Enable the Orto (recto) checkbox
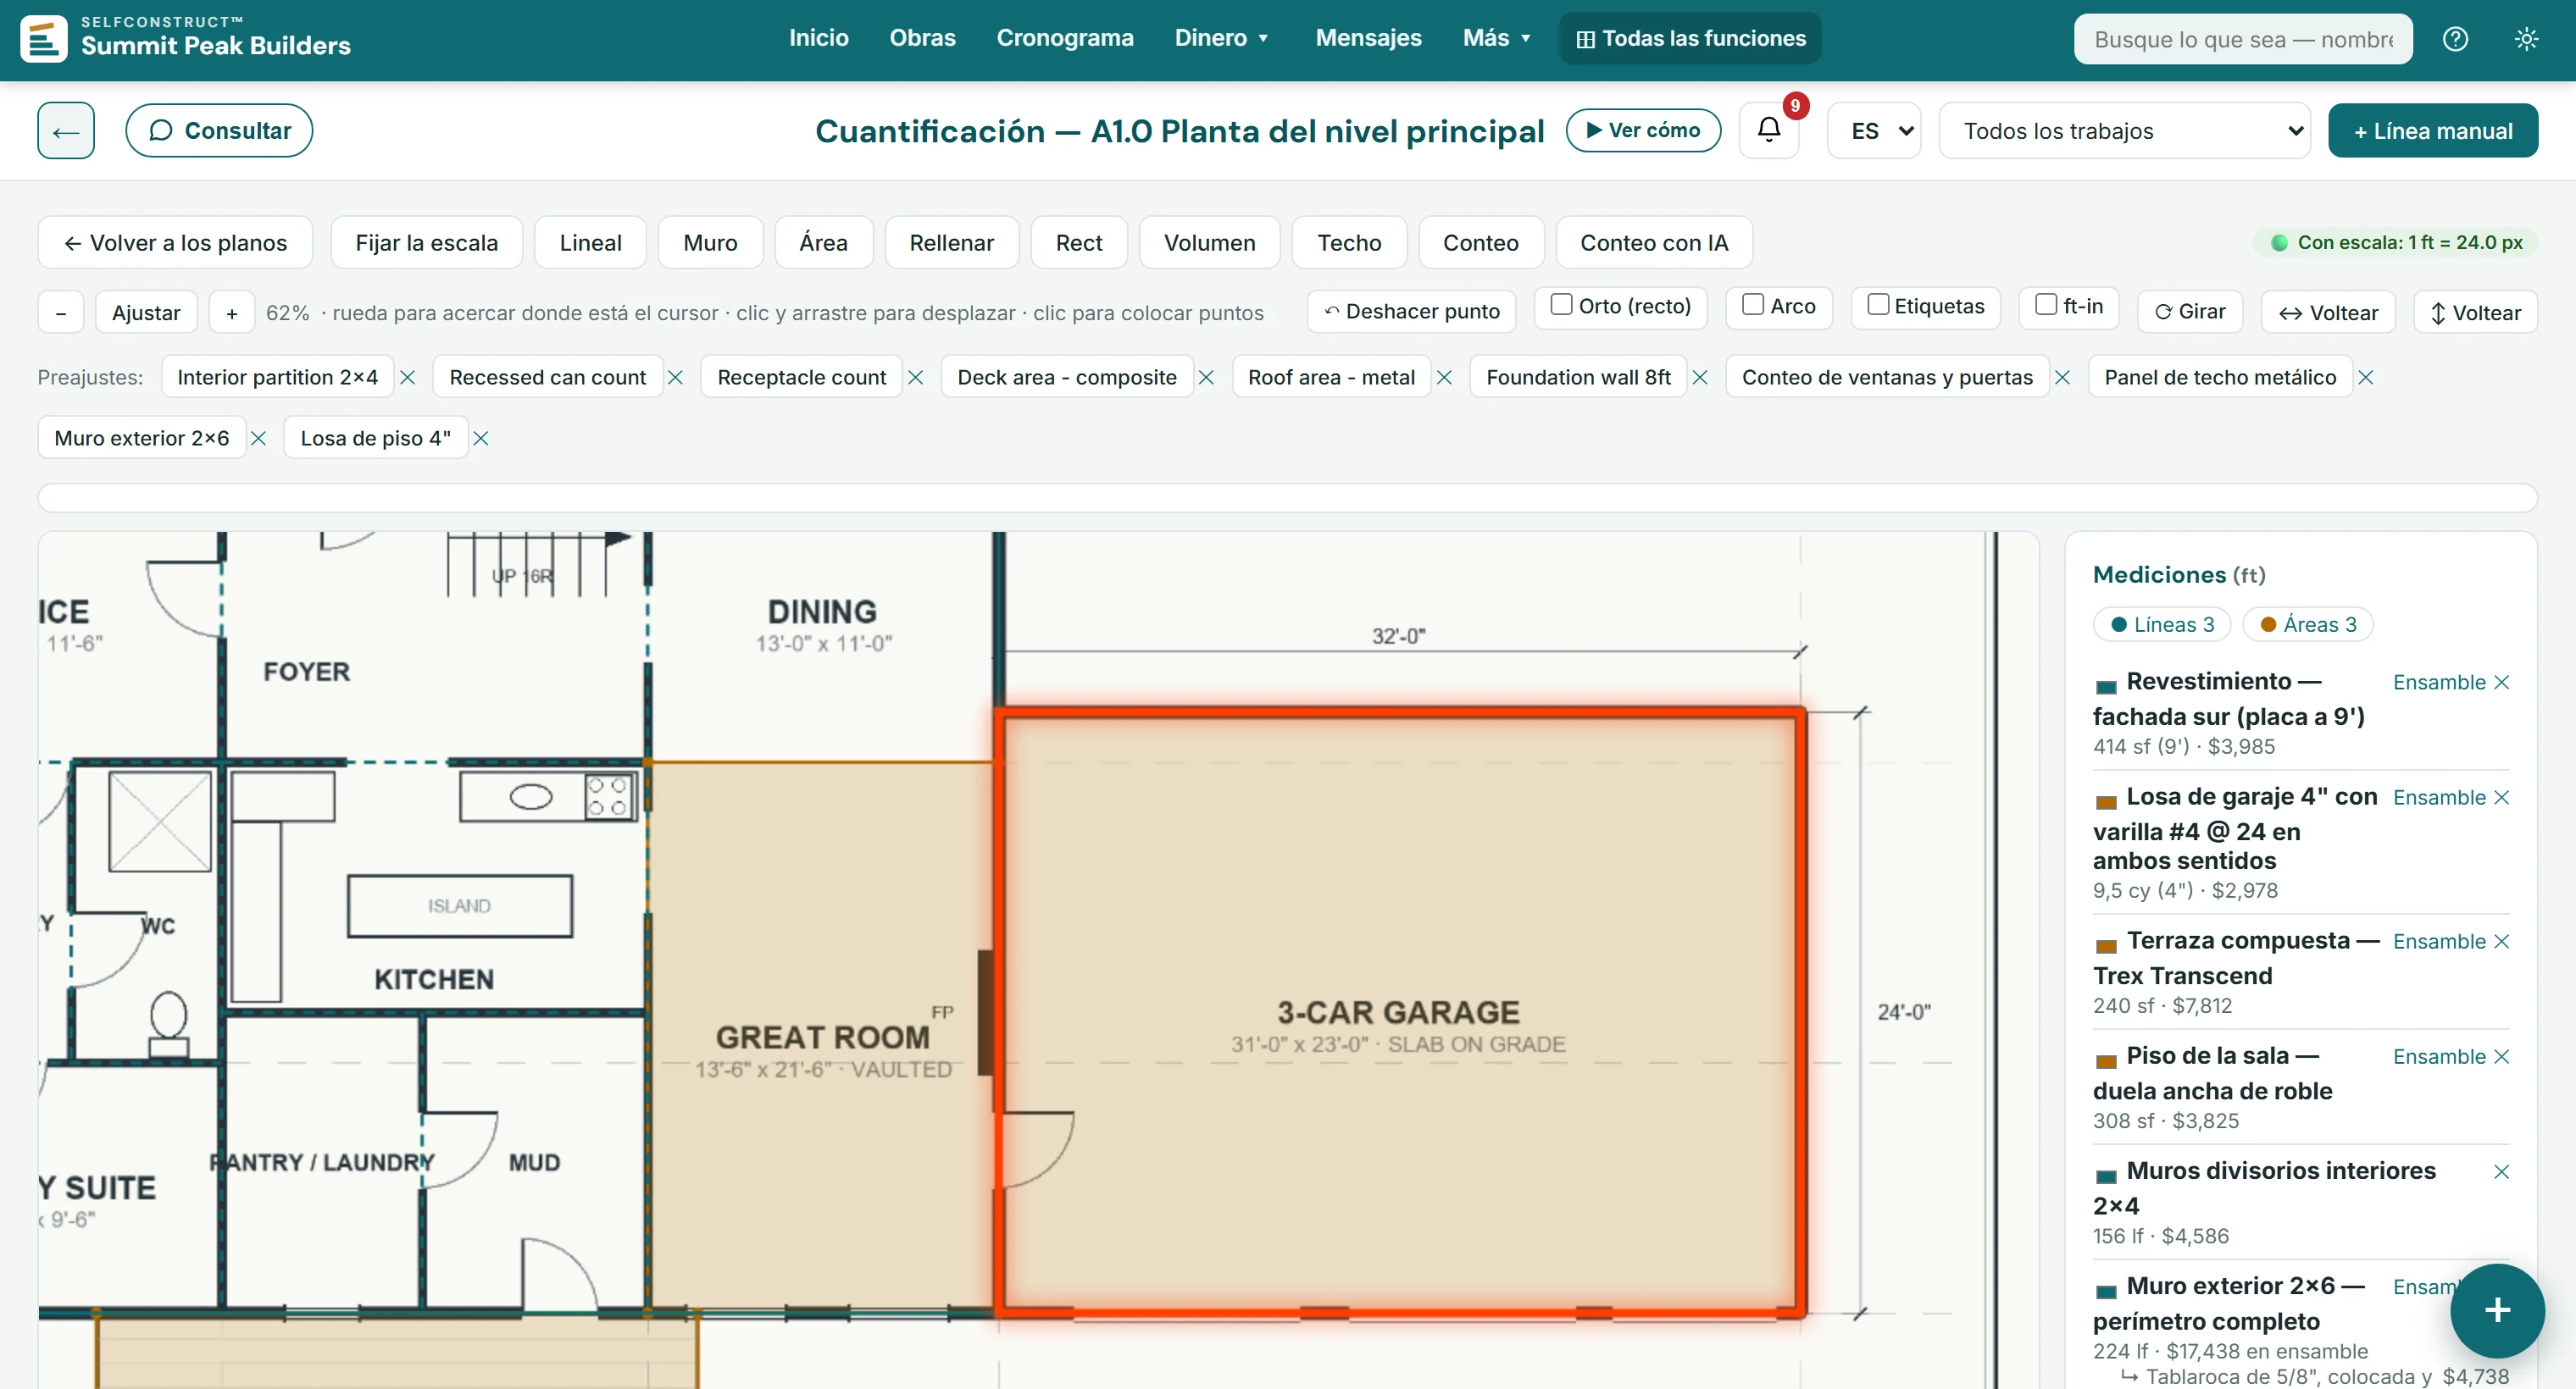 (x=1561, y=304)
